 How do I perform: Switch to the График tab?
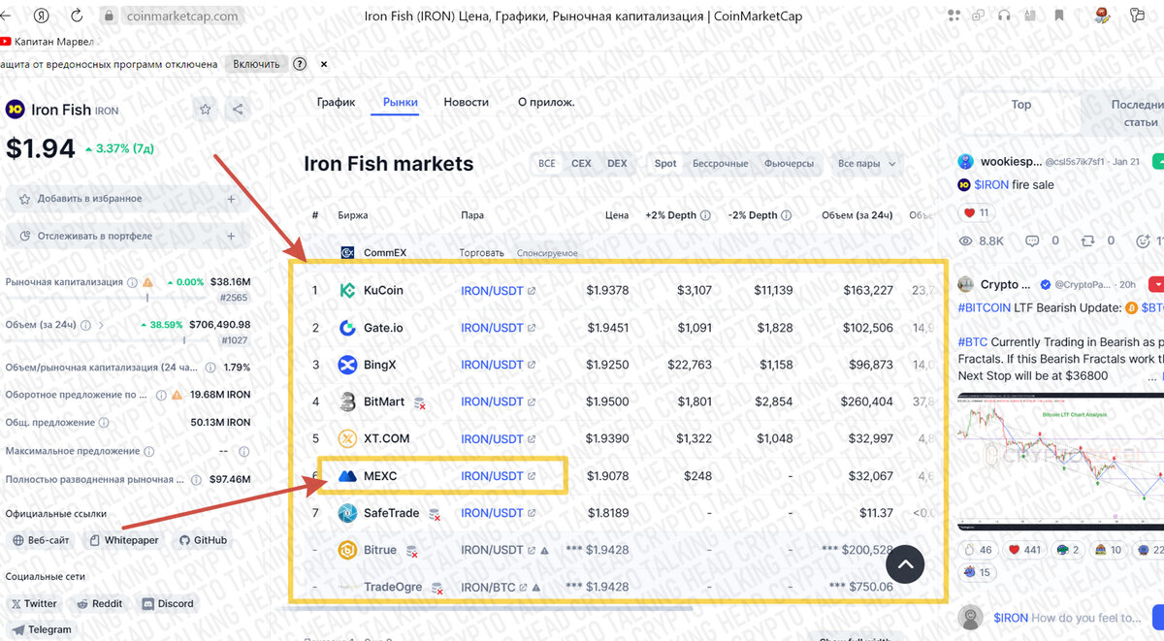point(337,102)
